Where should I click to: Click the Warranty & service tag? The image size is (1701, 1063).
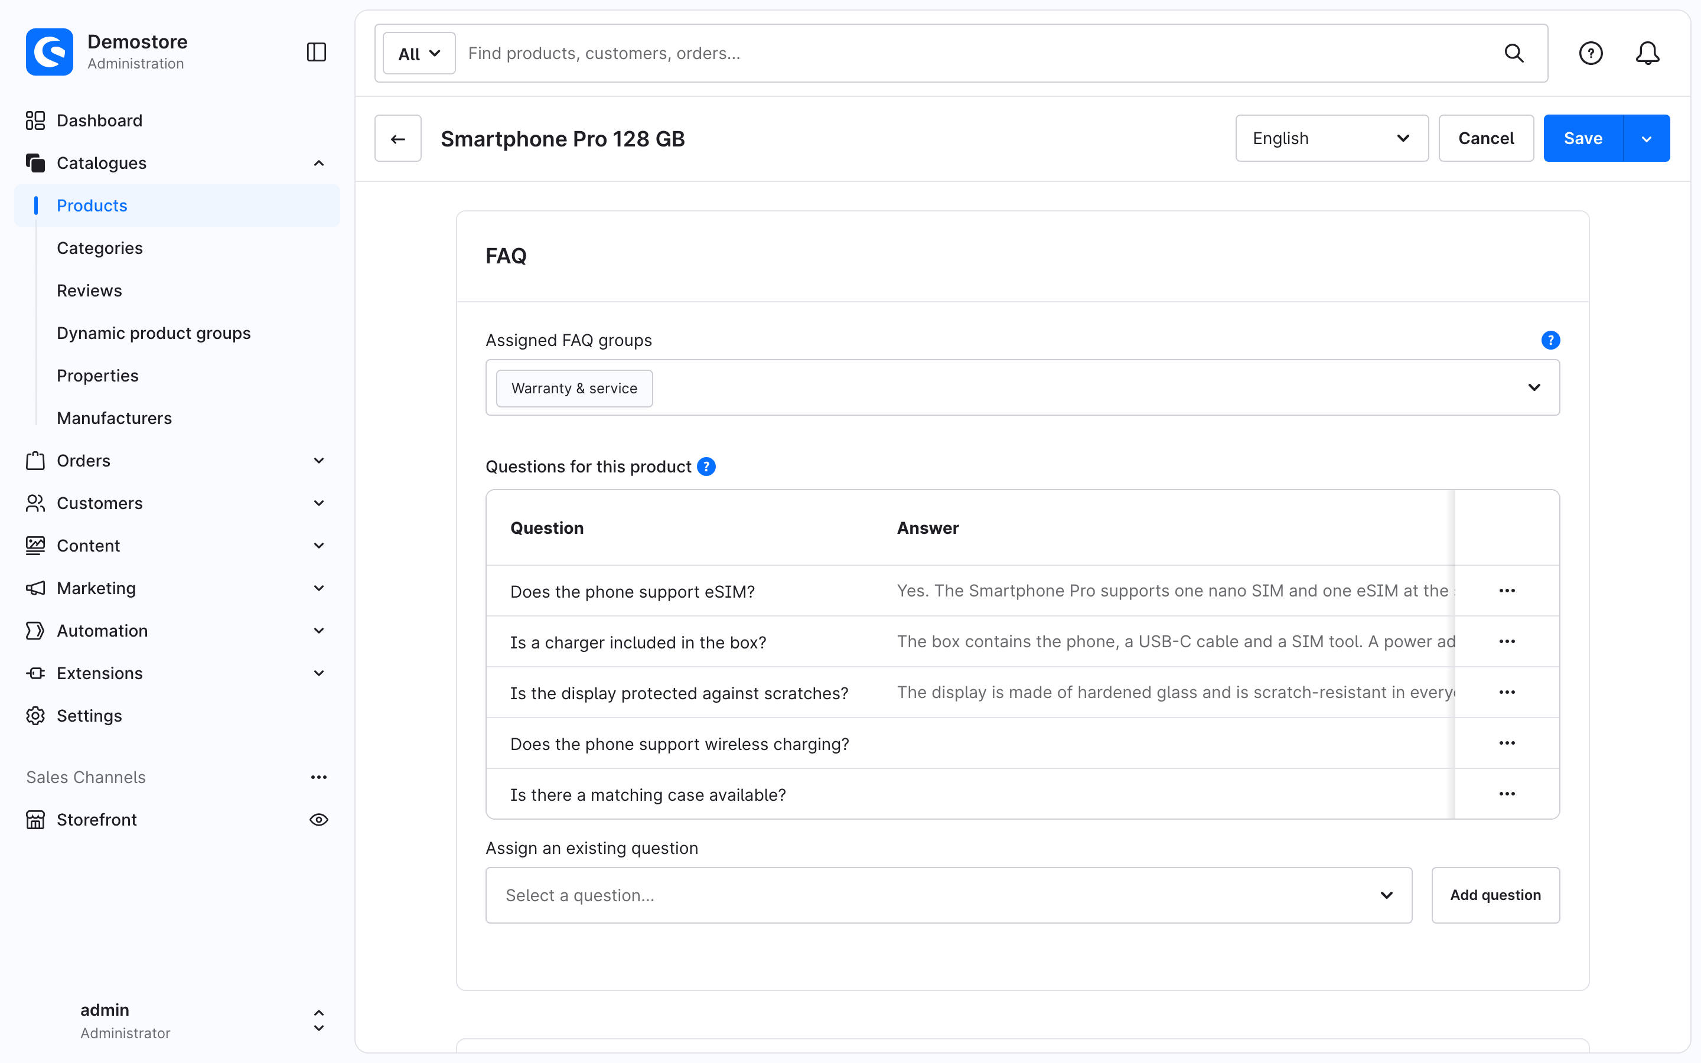(574, 389)
